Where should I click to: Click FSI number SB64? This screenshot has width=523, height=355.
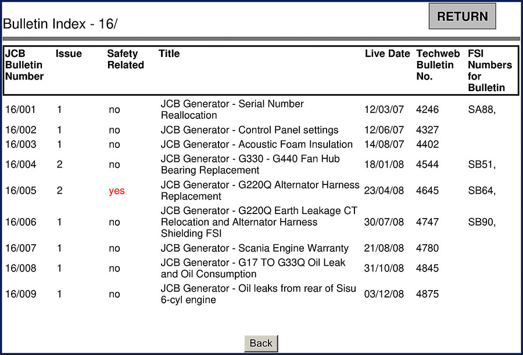[482, 190]
